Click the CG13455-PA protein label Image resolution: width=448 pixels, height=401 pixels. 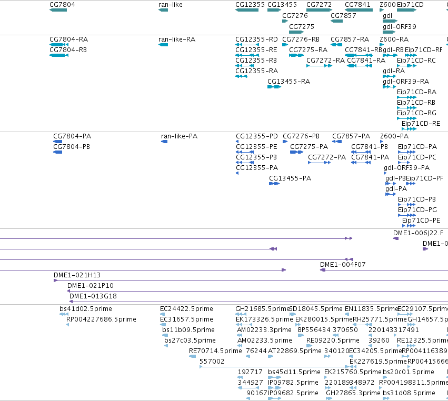(x=290, y=178)
